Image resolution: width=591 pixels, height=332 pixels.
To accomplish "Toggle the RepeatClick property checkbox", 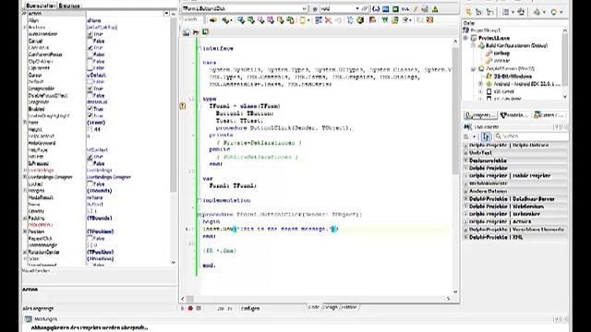I will (90, 238).
